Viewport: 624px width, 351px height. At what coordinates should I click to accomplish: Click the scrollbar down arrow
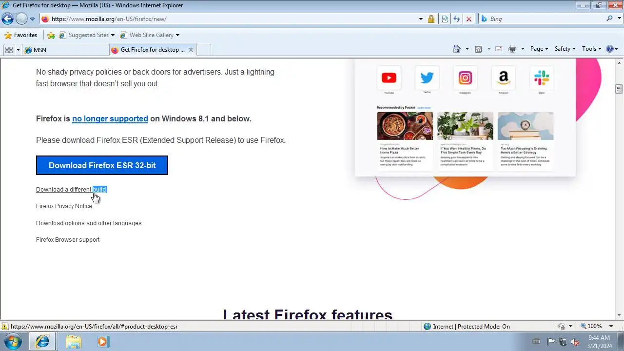pyautogui.click(x=619, y=315)
